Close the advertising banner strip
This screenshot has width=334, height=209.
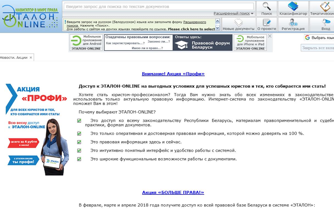click(270, 36)
